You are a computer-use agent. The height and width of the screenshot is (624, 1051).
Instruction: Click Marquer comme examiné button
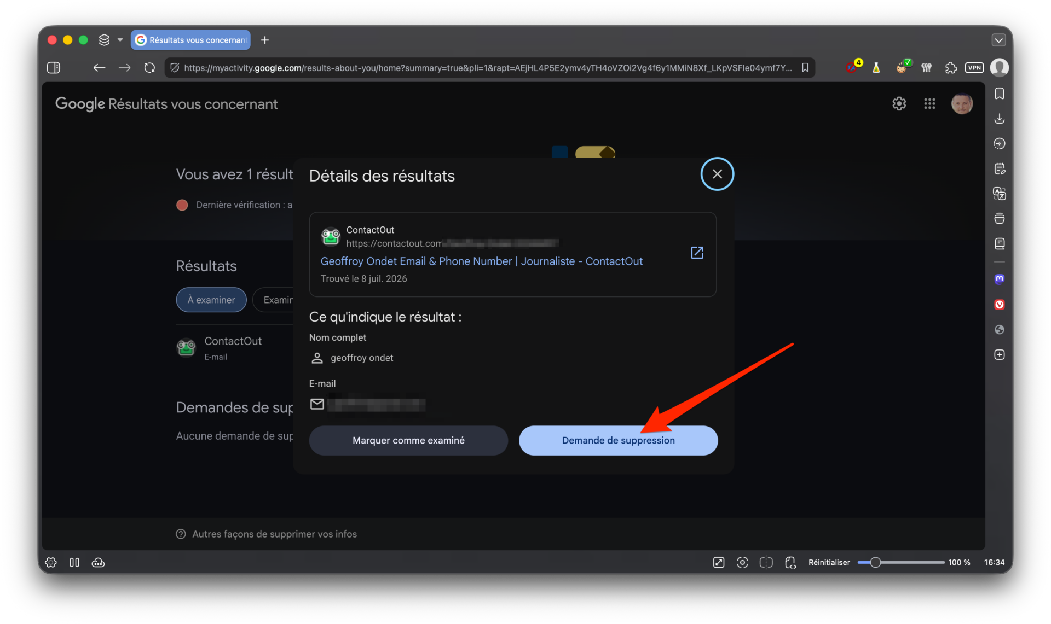pyautogui.click(x=408, y=440)
